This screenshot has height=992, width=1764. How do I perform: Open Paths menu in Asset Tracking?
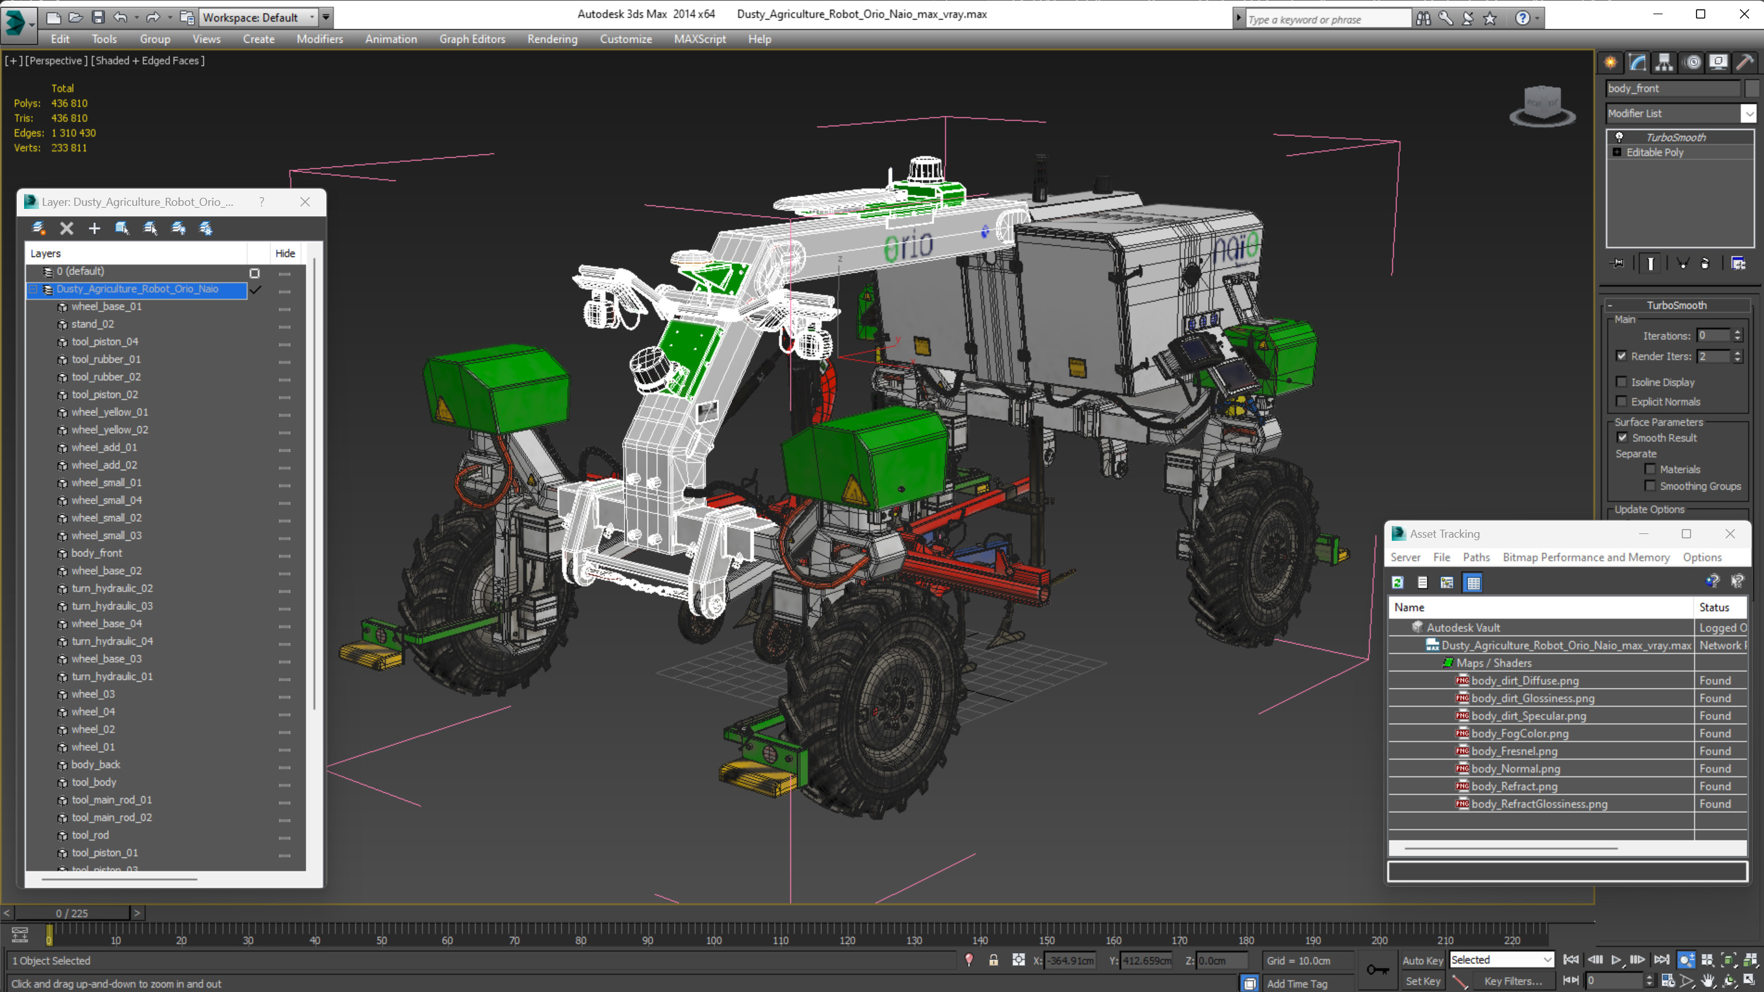pos(1476,557)
